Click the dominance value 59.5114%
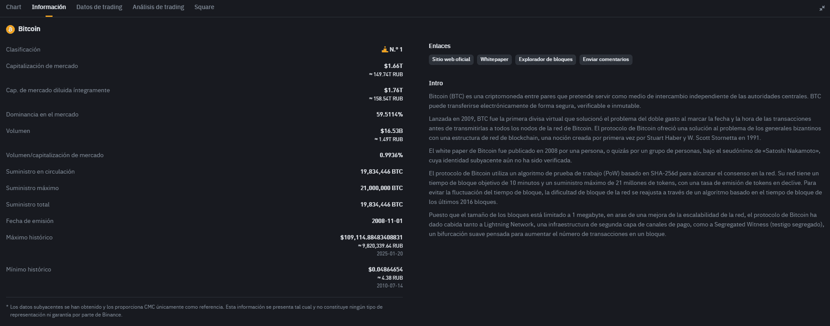 click(389, 114)
